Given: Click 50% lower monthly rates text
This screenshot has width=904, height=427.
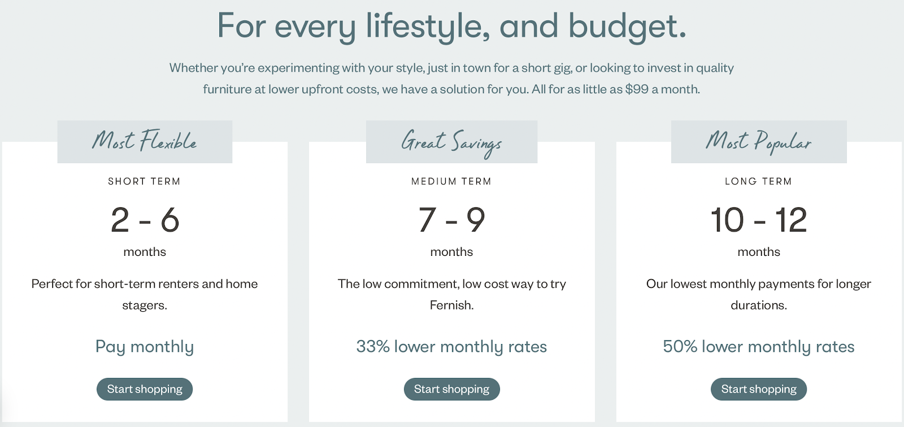Looking at the screenshot, I should [759, 346].
